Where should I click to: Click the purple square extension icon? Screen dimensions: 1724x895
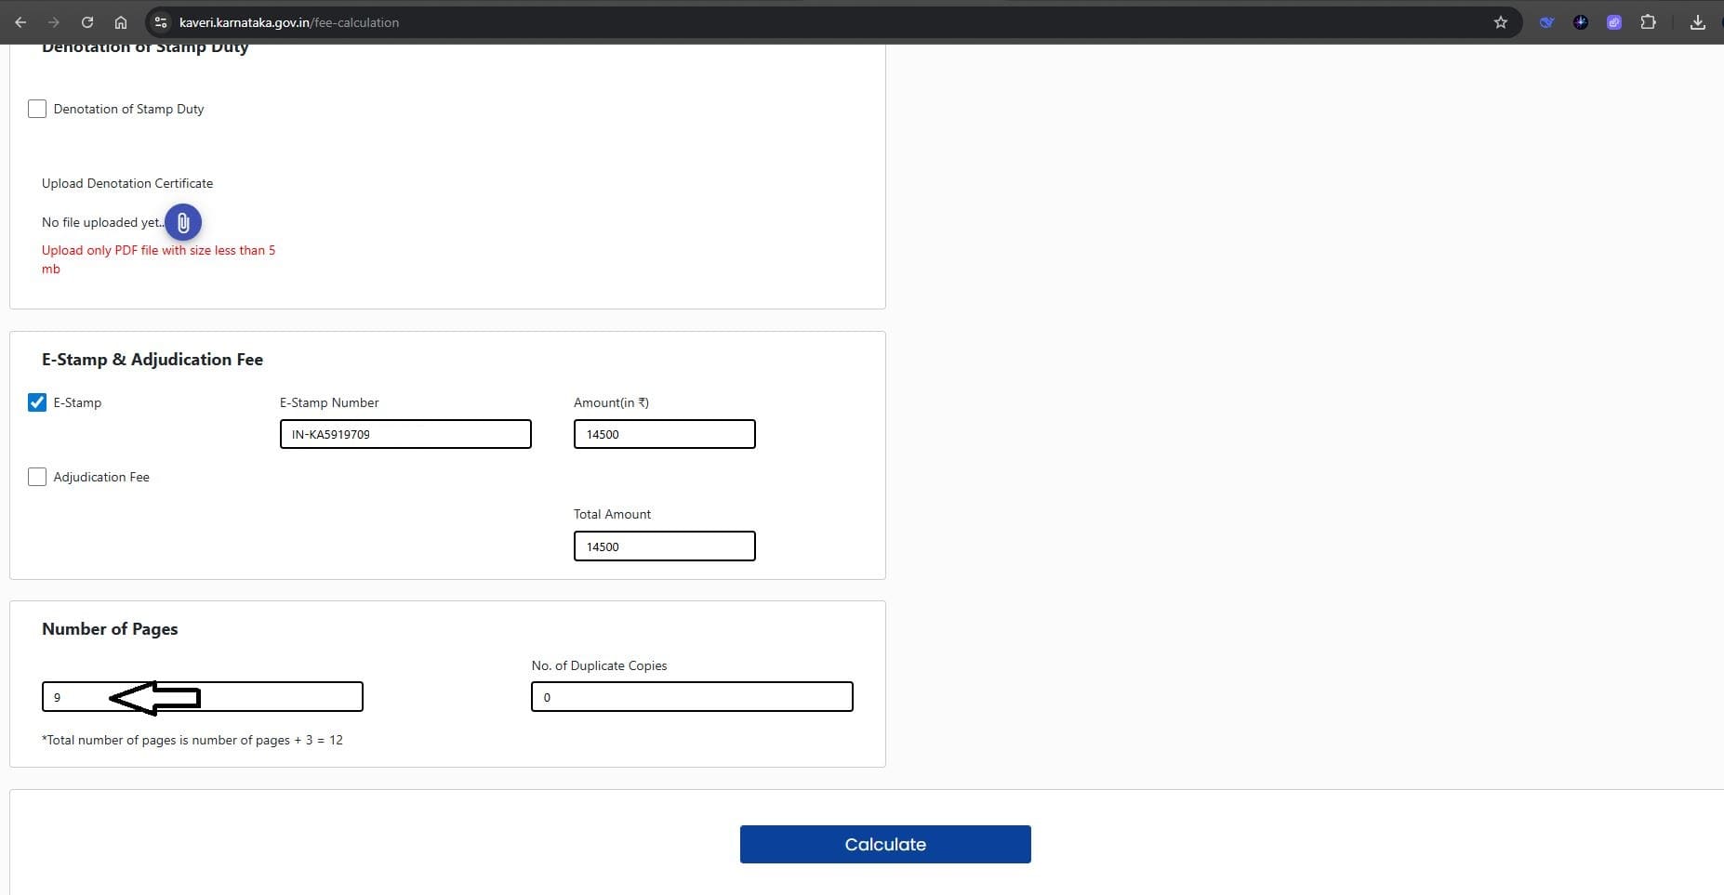click(1614, 22)
